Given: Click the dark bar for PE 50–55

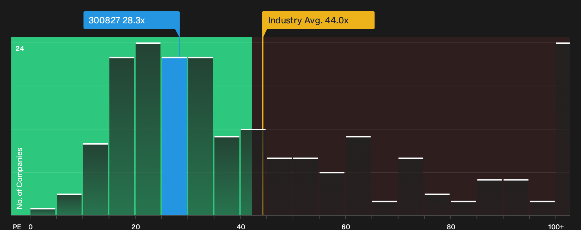Looking at the screenshot, I should coord(306,186).
